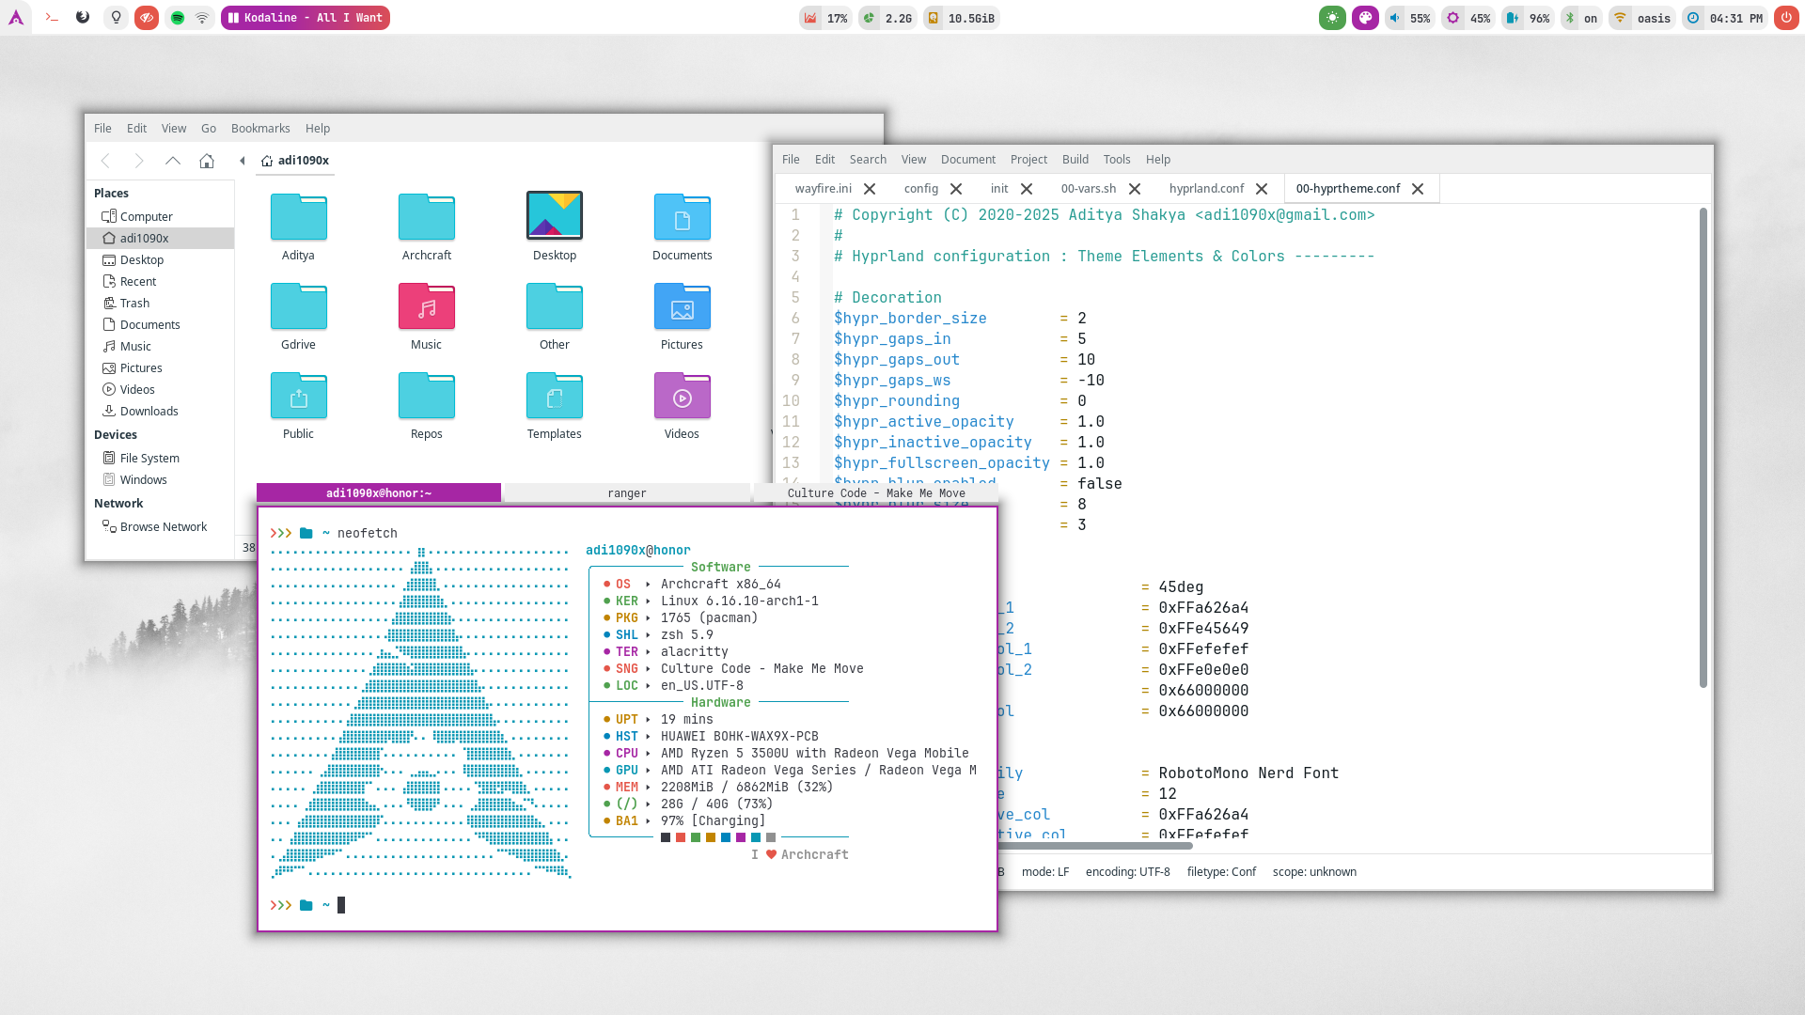Open the theme palette switcher icon
This screenshot has height=1015, width=1805.
(1365, 18)
